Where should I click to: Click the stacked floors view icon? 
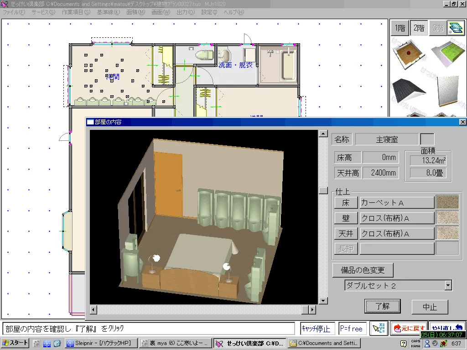point(455,28)
